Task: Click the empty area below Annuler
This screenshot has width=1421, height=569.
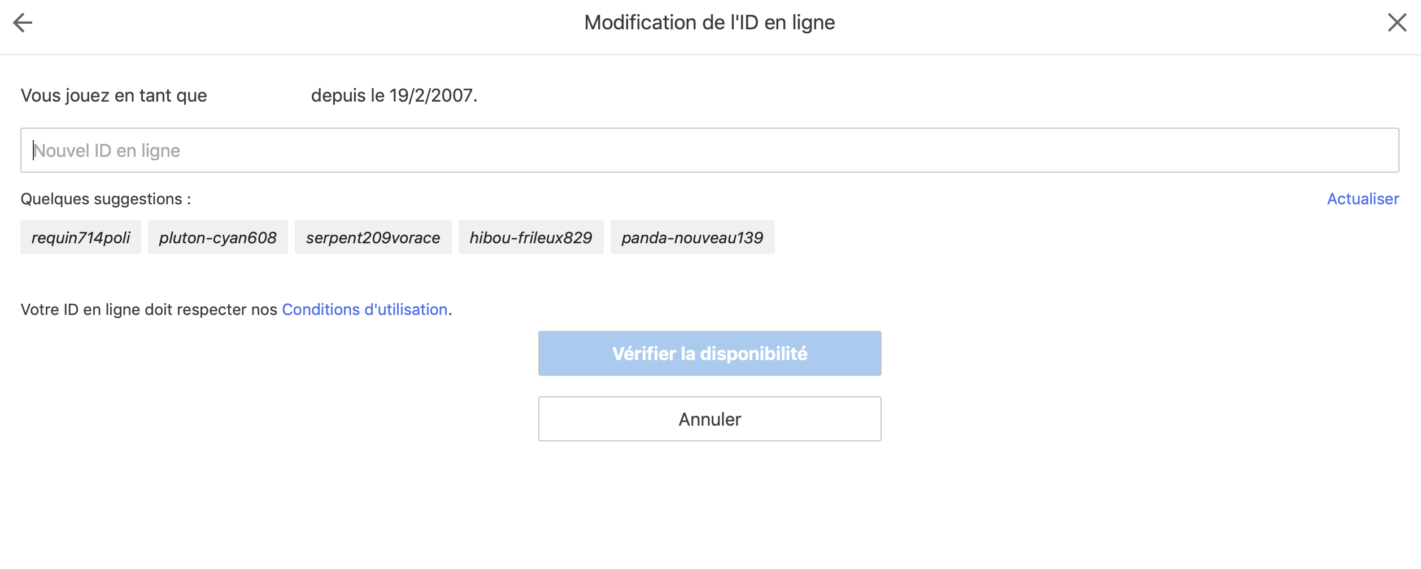Action: click(710, 502)
